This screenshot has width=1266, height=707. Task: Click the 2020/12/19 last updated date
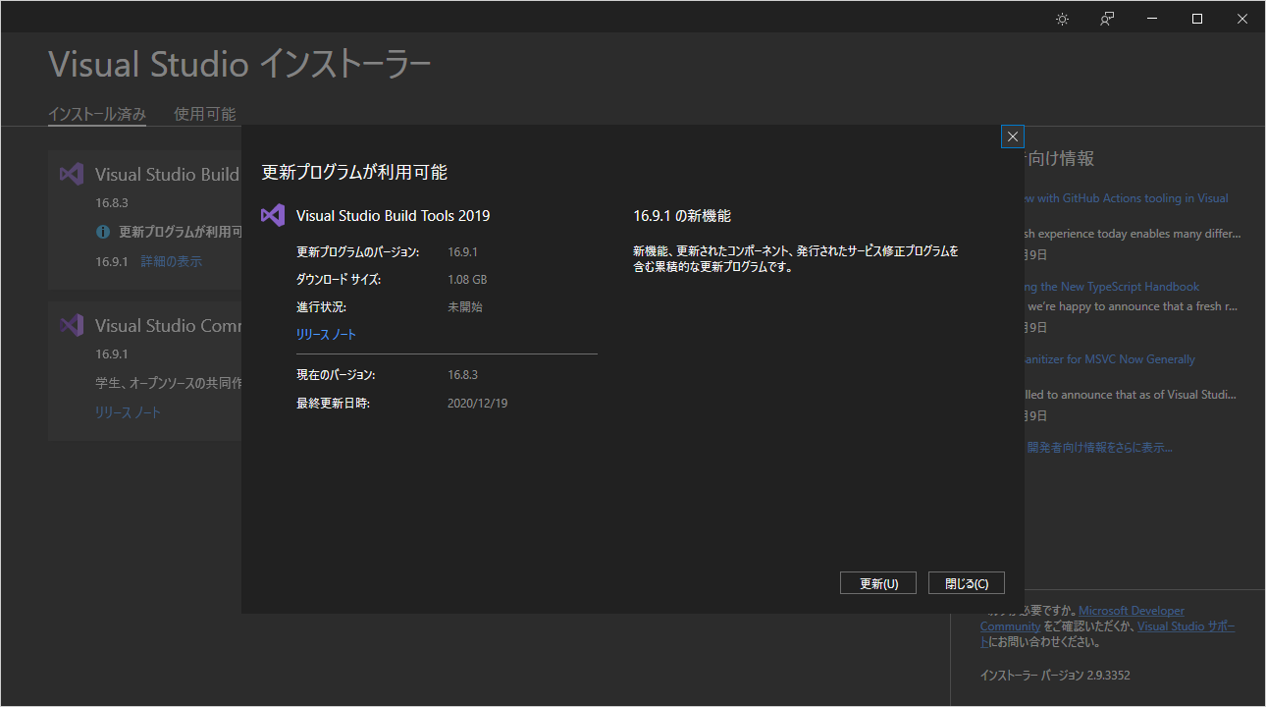pyautogui.click(x=477, y=404)
